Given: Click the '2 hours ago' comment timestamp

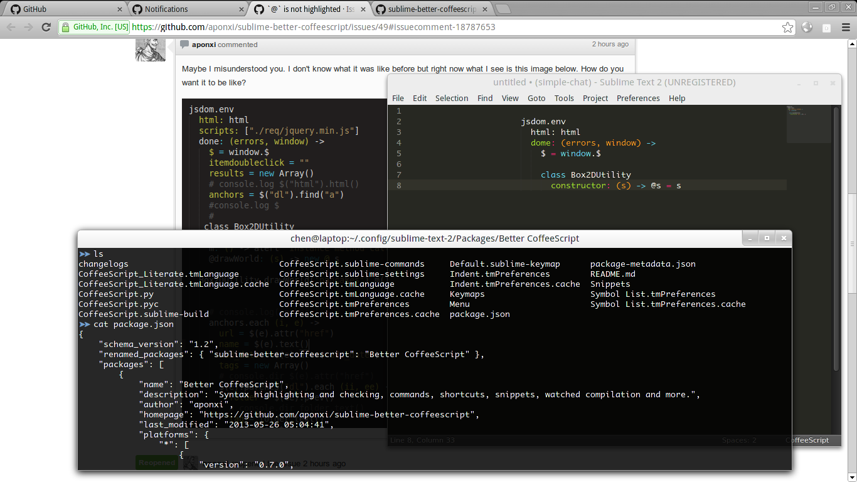Looking at the screenshot, I should pyautogui.click(x=610, y=44).
